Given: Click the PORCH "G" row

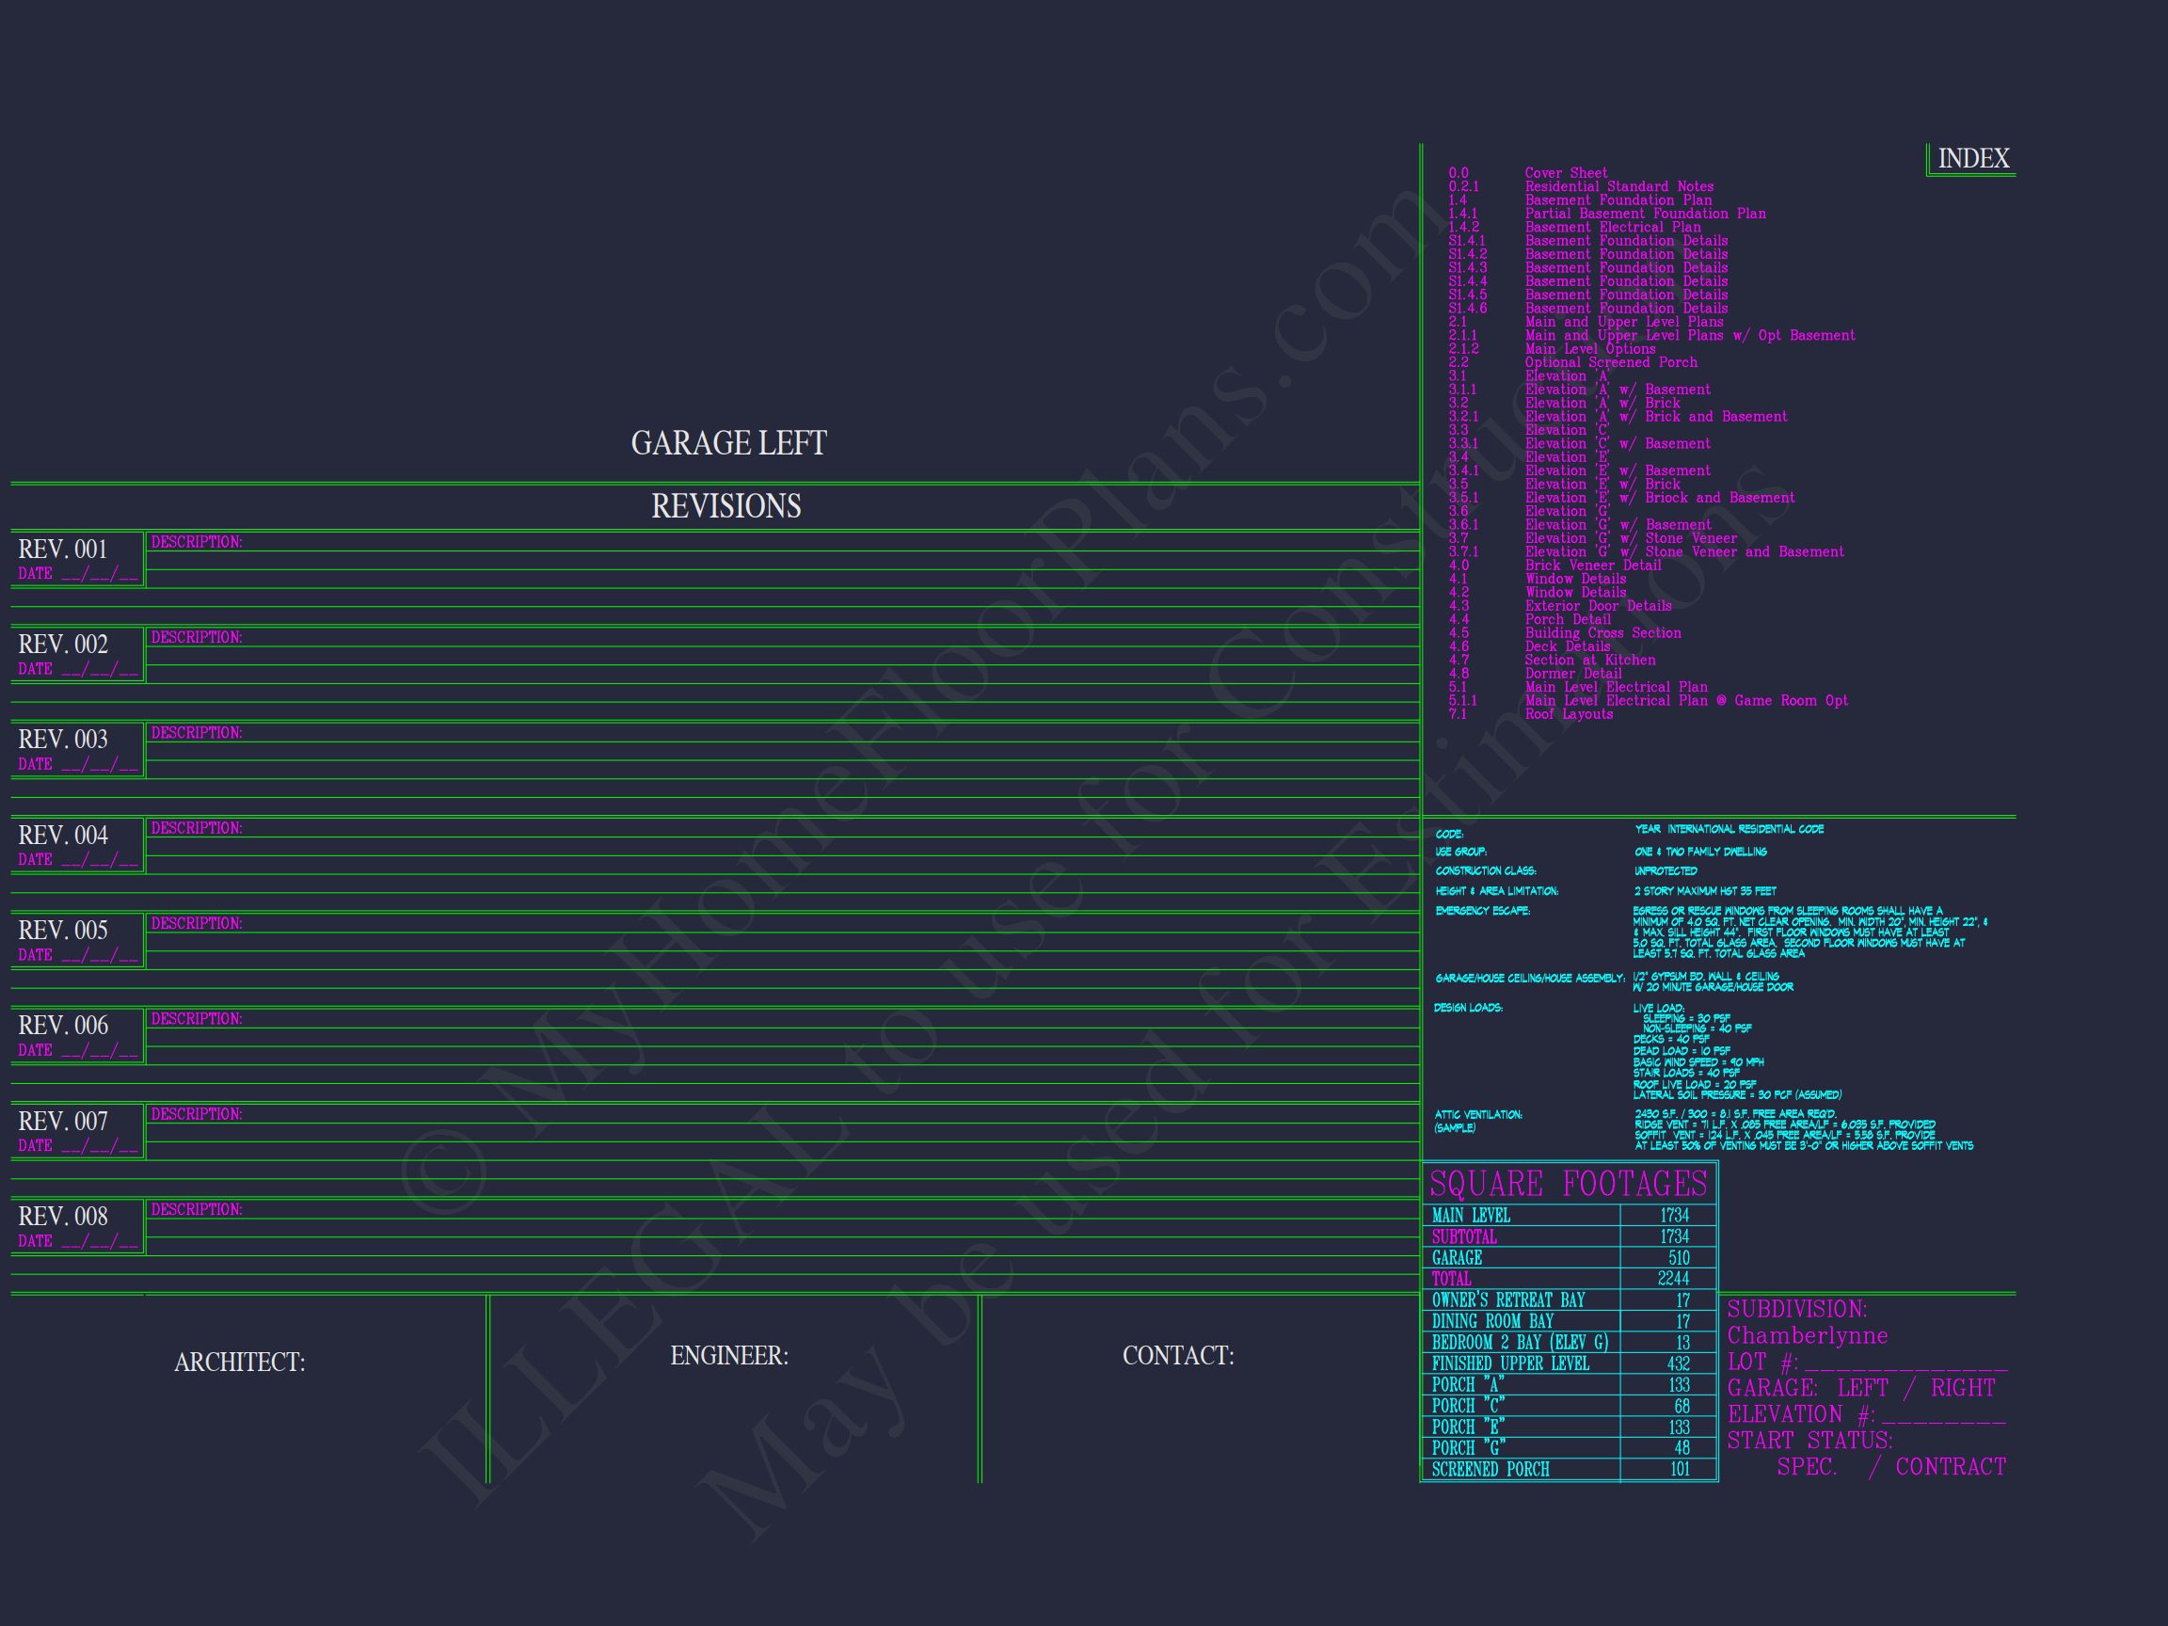Looking at the screenshot, I should coord(1570,1448).
